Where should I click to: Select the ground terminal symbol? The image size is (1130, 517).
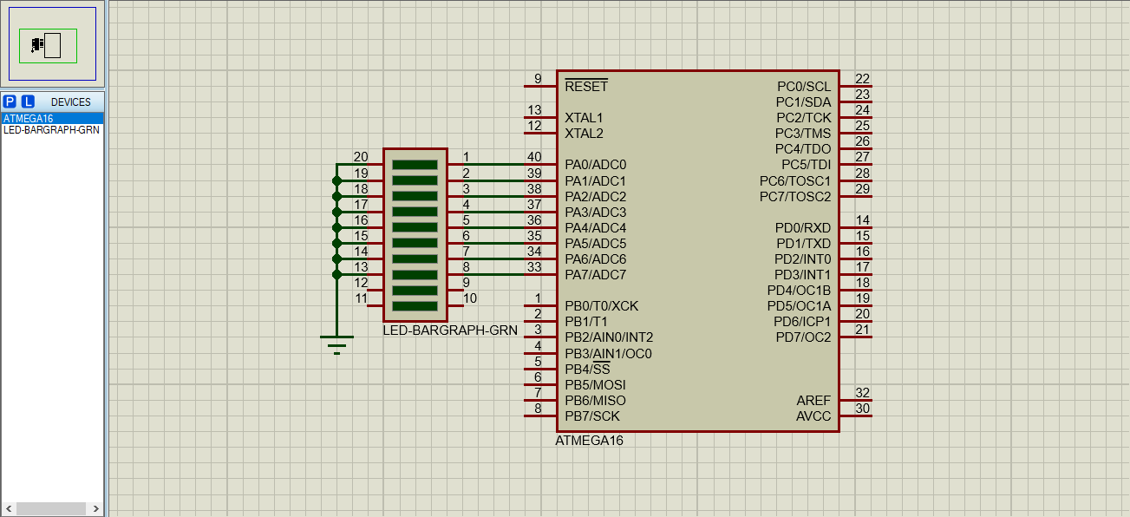click(336, 344)
